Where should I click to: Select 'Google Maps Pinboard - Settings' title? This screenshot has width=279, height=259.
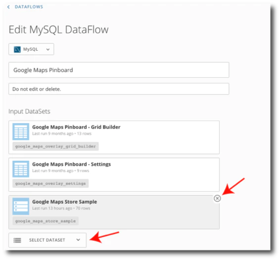(x=71, y=164)
